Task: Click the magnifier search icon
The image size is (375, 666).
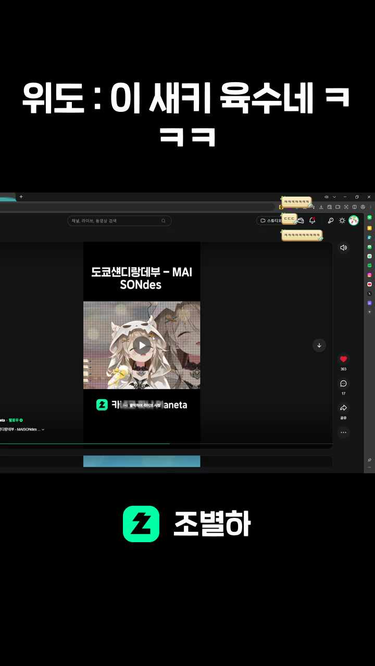Action: coord(163,221)
